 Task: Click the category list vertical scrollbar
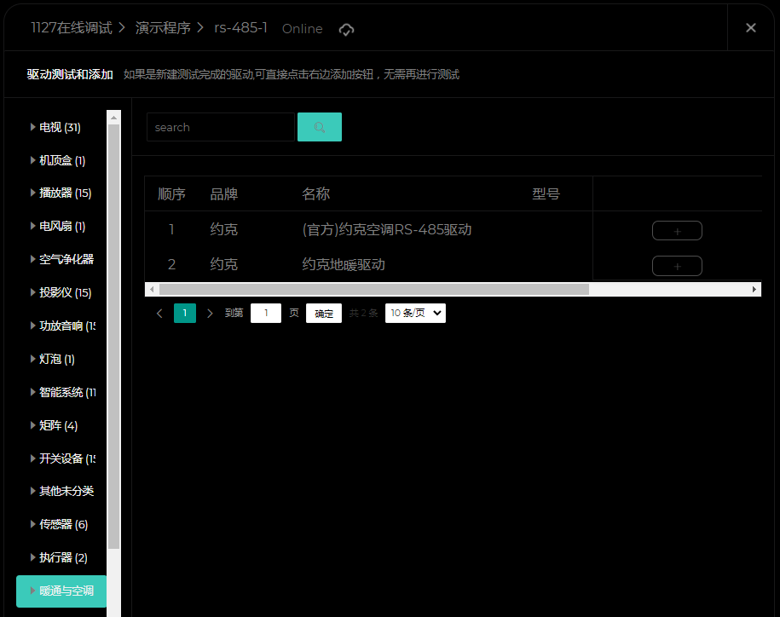[x=113, y=341]
